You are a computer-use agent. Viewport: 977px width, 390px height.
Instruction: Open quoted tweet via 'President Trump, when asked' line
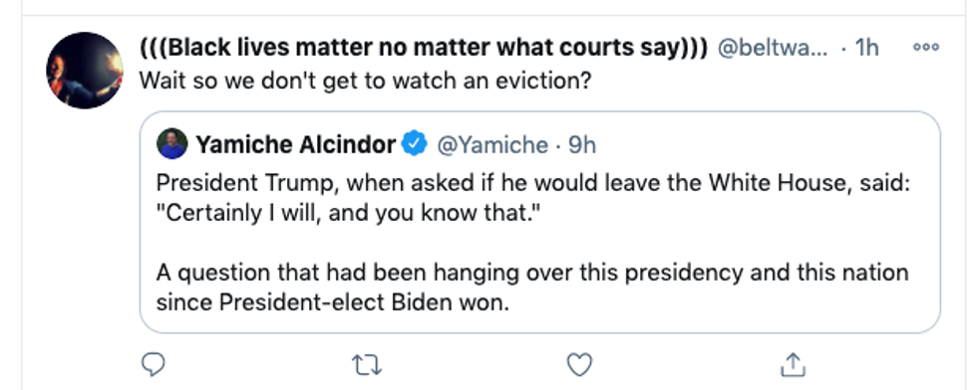pyautogui.click(x=533, y=183)
